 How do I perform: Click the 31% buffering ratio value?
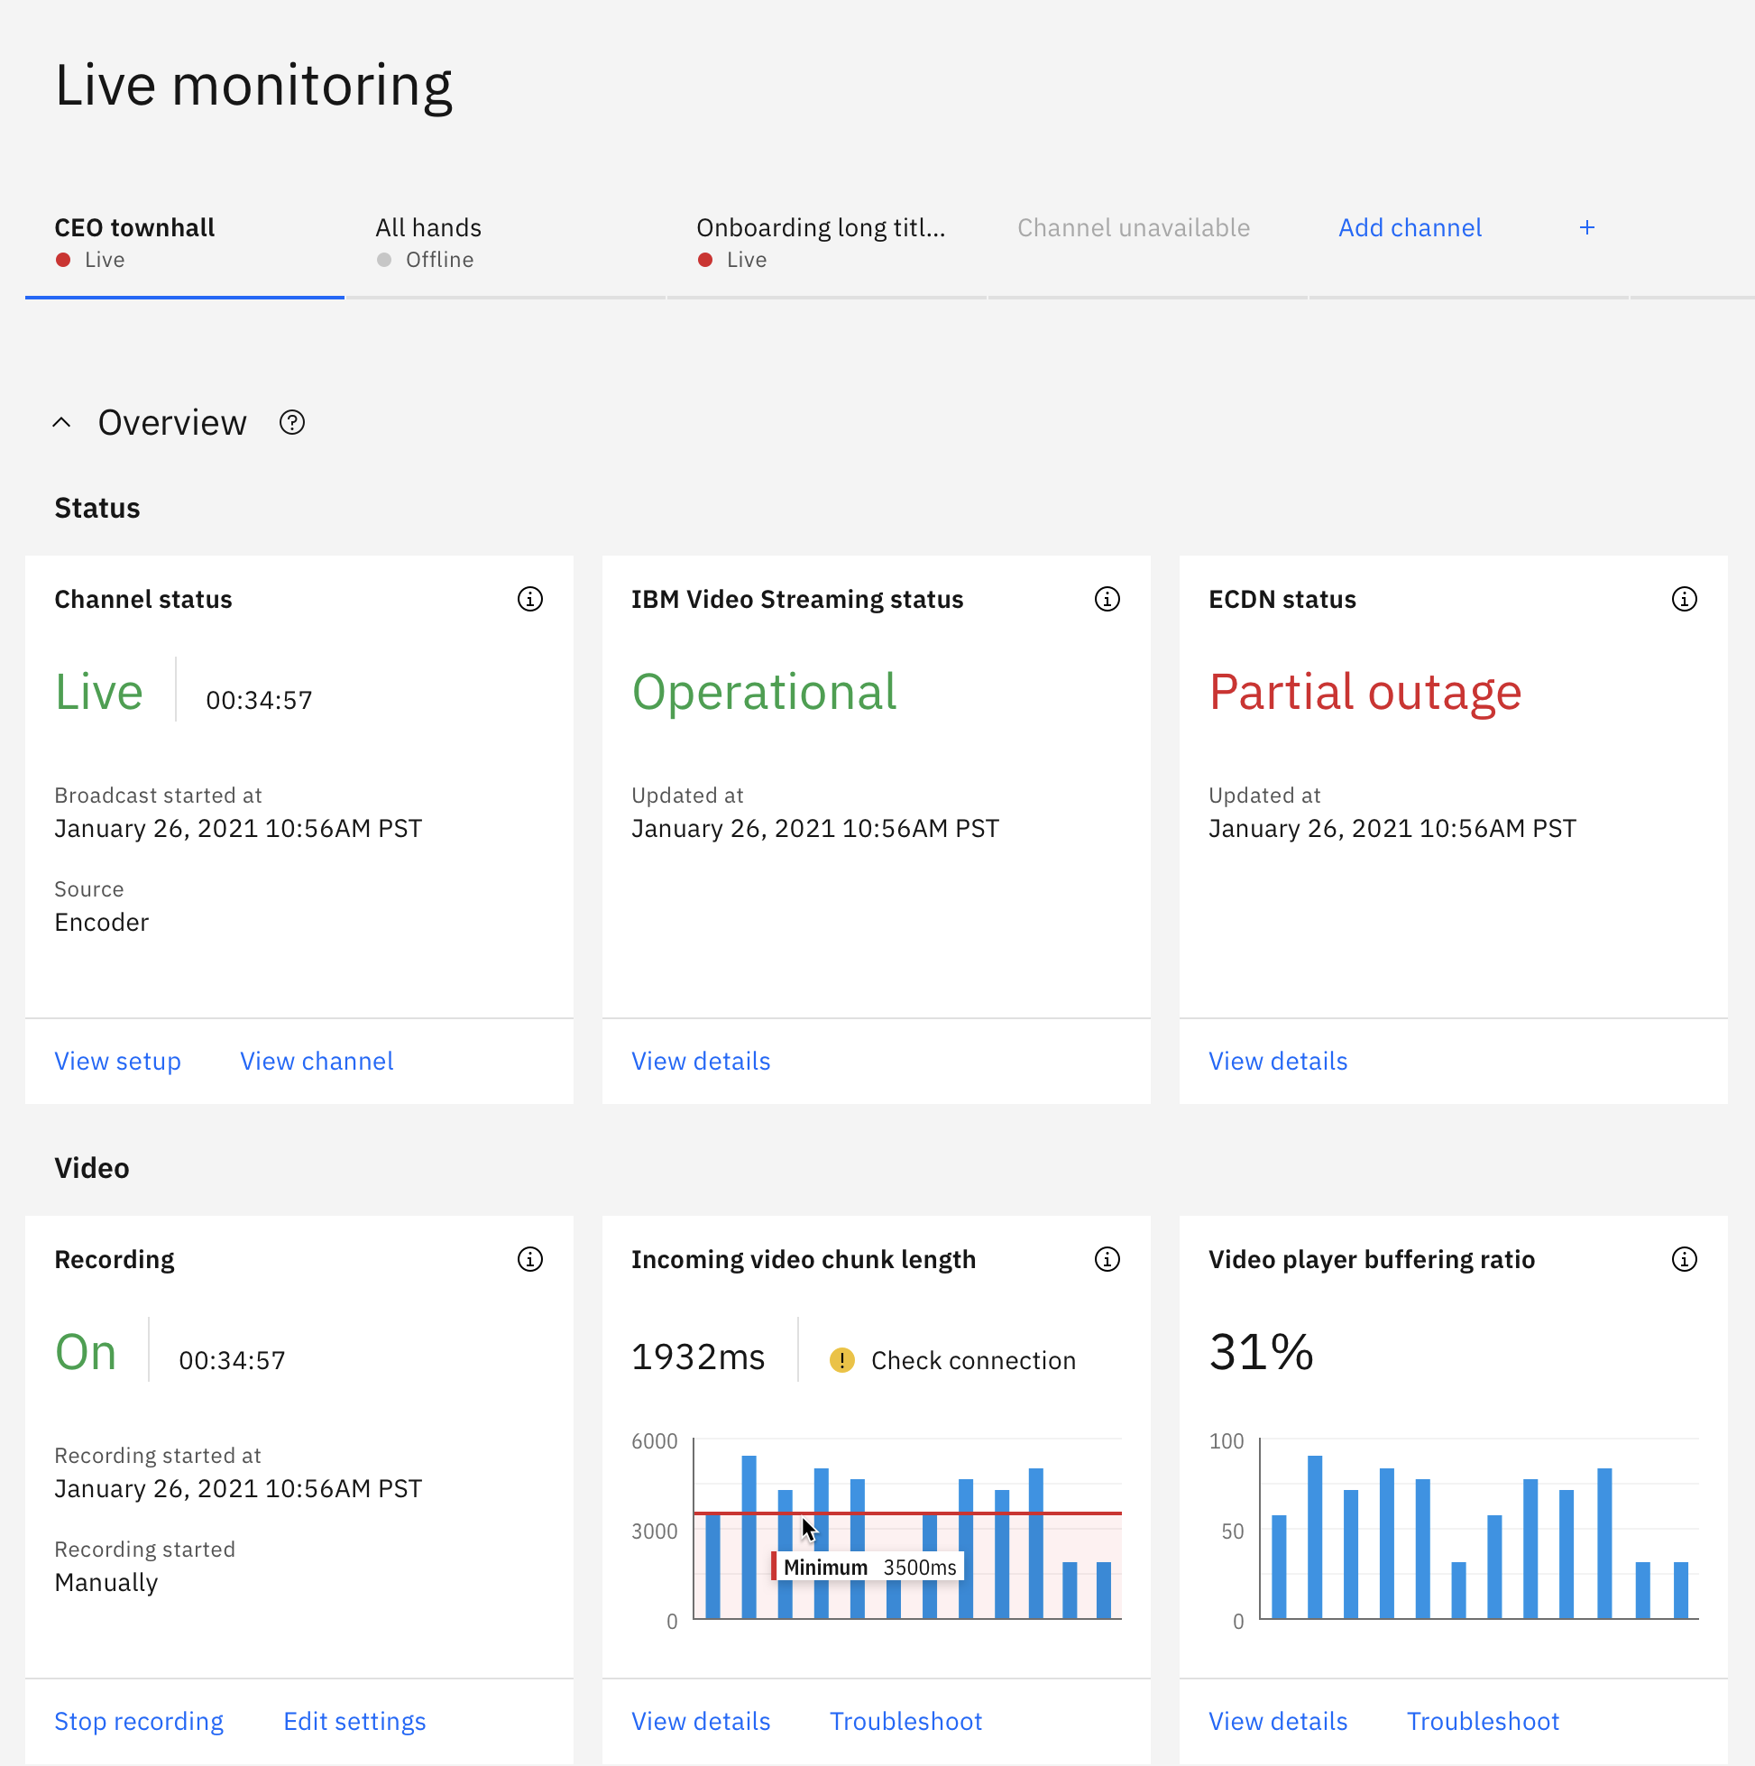1262,1352
